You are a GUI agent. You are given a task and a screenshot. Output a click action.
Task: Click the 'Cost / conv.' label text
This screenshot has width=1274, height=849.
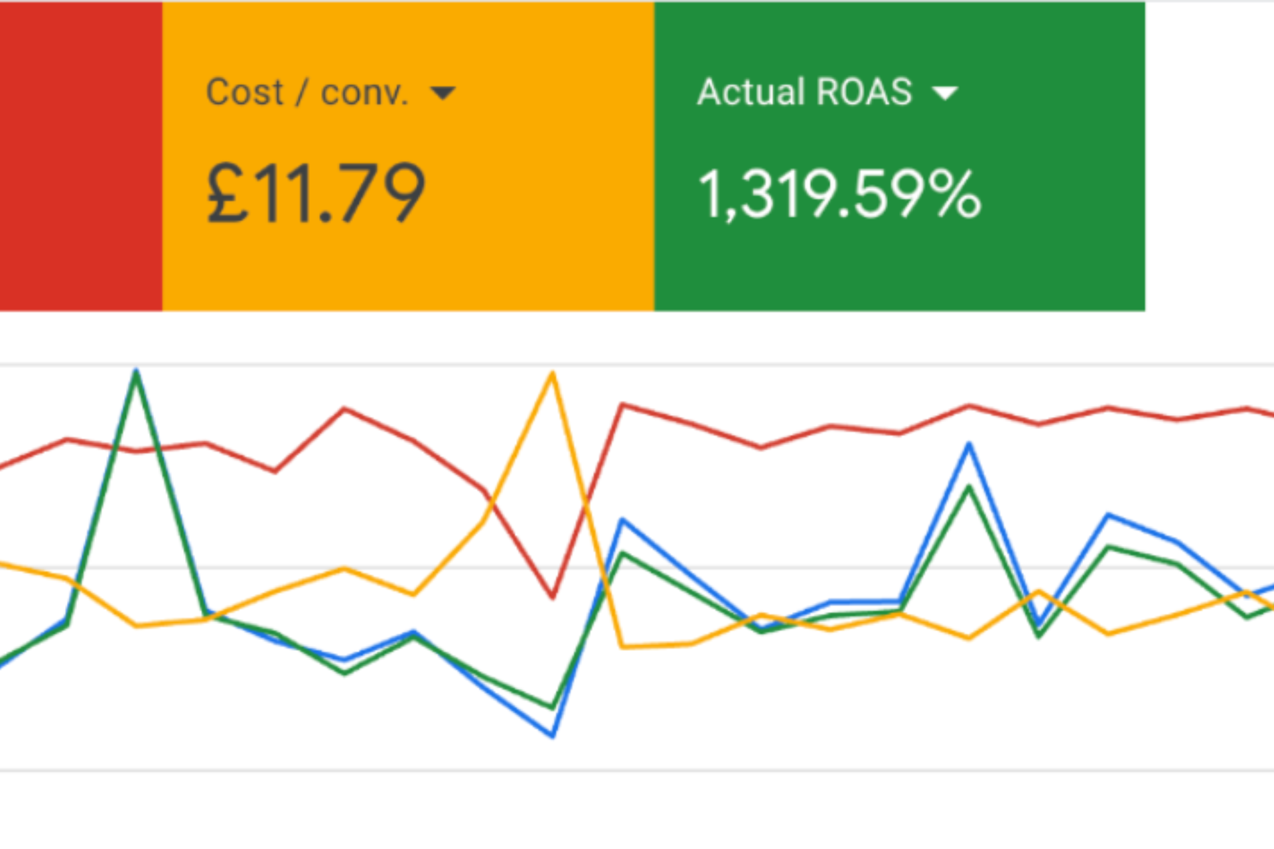coord(307,92)
